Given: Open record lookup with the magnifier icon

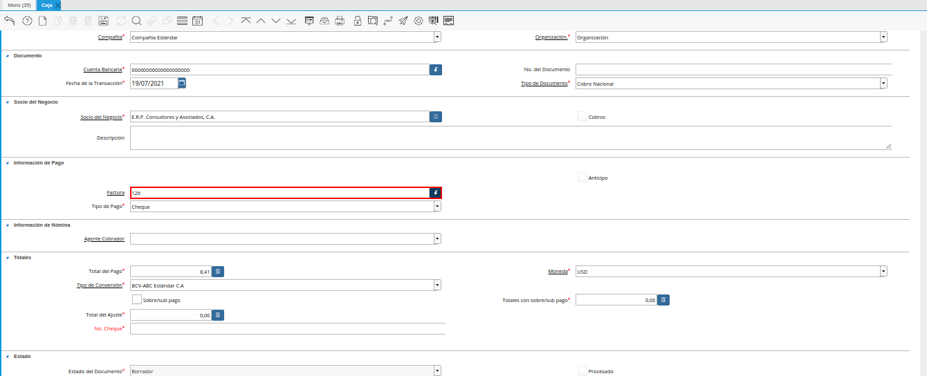Looking at the screenshot, I should (x=136, y=21).
